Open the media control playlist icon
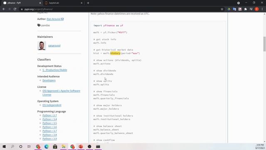Viewport: 266px width, 150px height. [x=251, y=9]
